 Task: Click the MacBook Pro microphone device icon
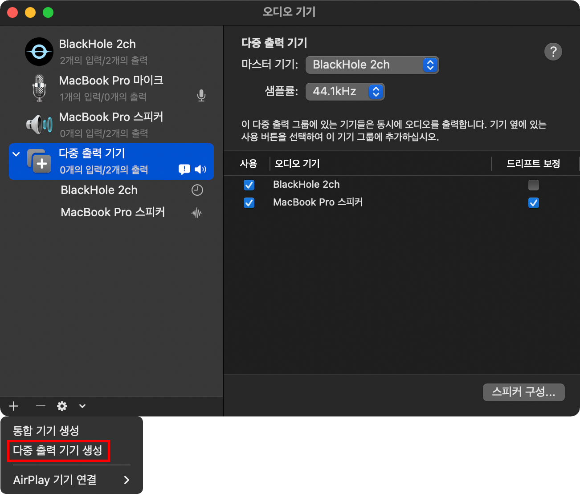point(39,88)
